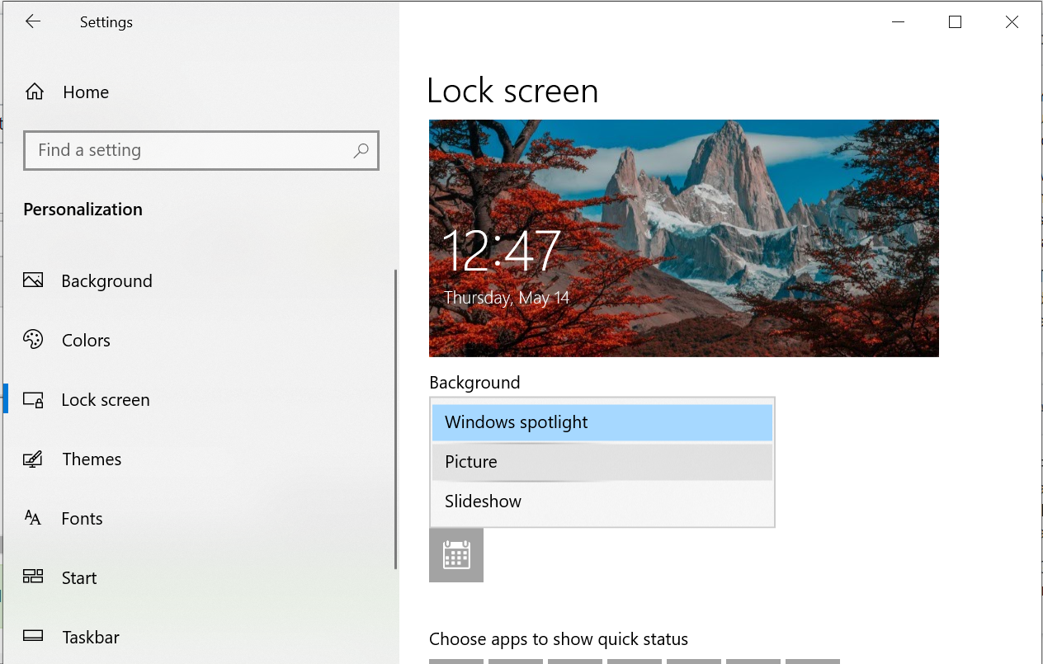1043x664 pixels.
Task: Close the Settings window
Action: 1012,22
